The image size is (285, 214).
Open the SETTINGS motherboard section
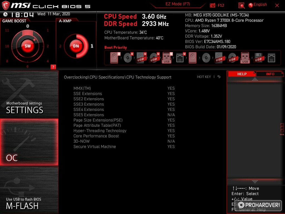(x=29, y=94)
